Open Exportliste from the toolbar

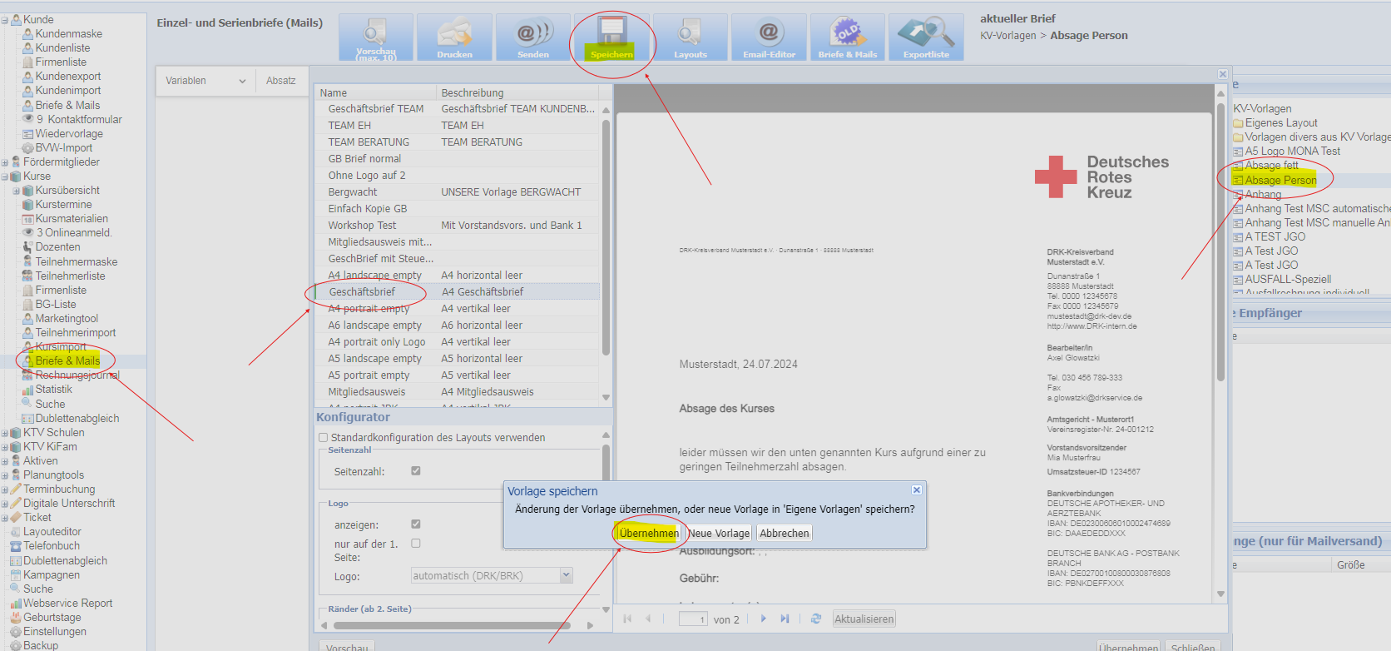point(926,35)
